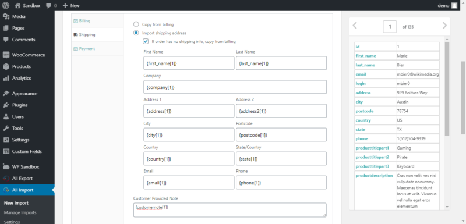The width and height of the screenshot is (466, 224).
Task: Click the Appearance paintbrush icon
Action: click(x=6, y=94)
